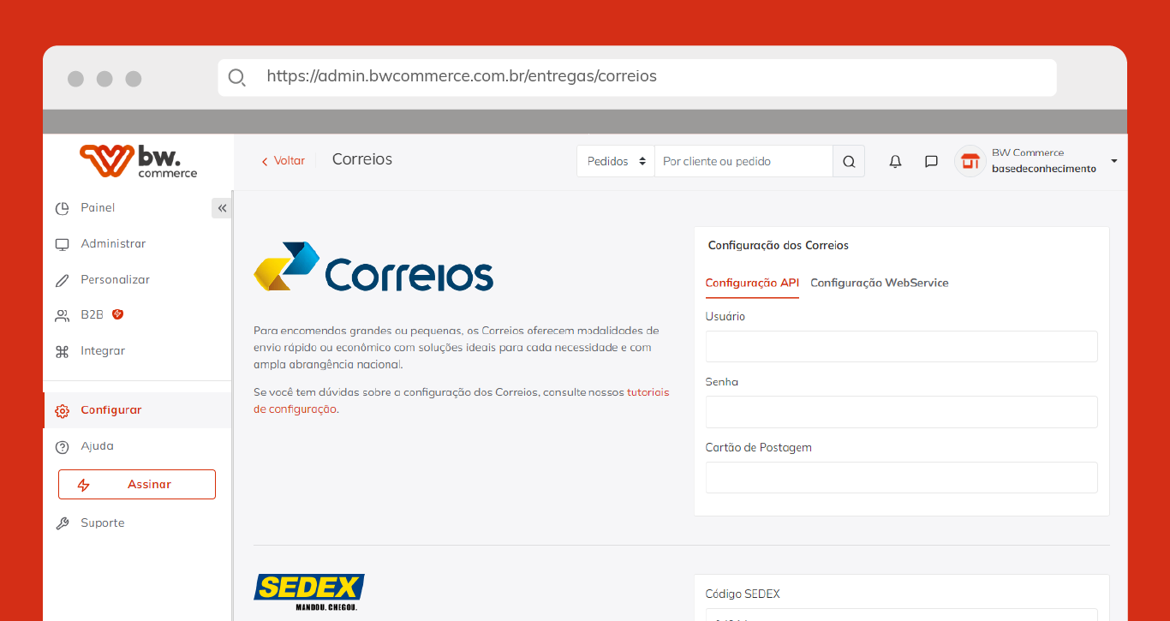Click the browser address bar search icon
1170x621 pixels.
237,77
